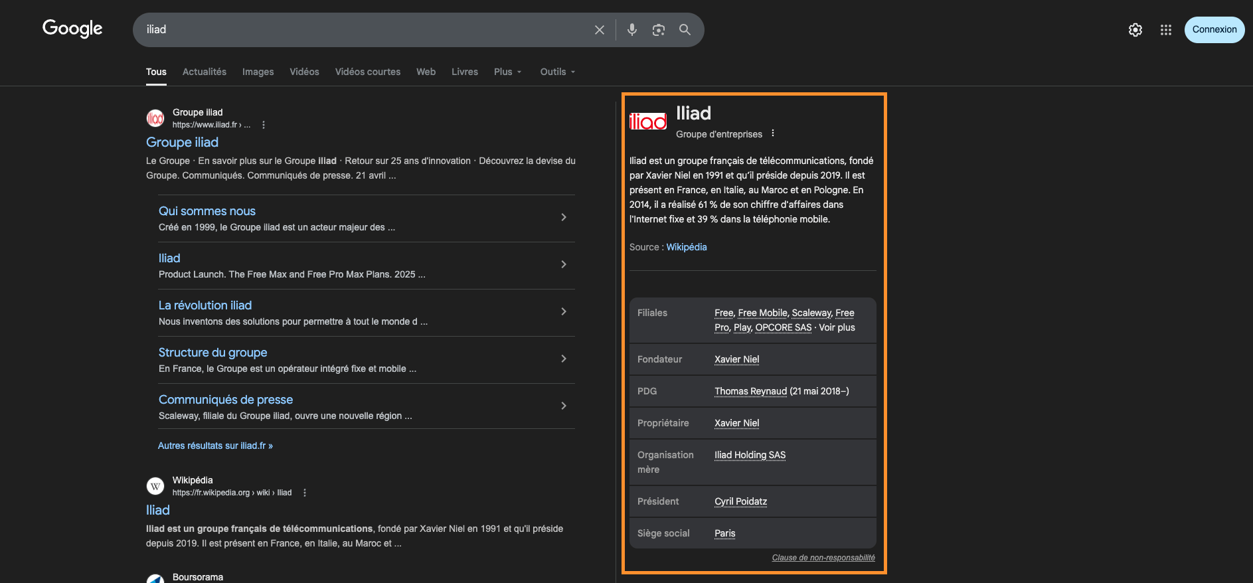Expand the Plus dropdown
The image size is (1253, 583).
[x=508, y=72]
